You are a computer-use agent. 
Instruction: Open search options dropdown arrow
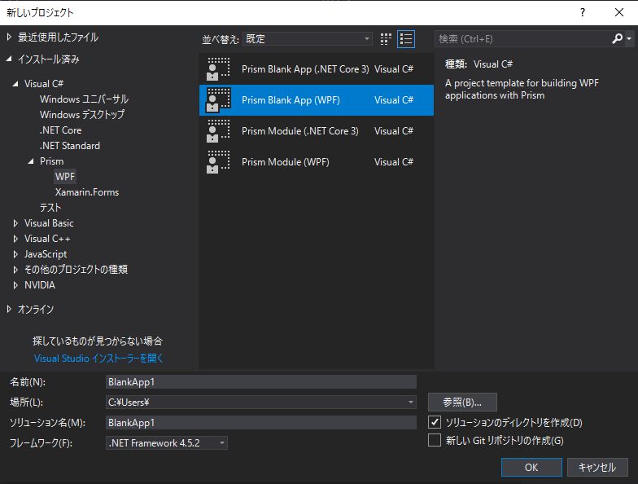629,39
